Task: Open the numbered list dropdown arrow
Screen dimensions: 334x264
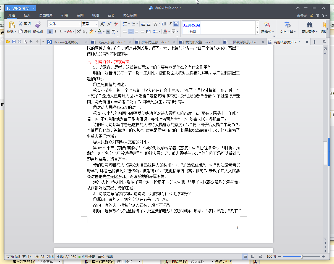Action: 137,24
